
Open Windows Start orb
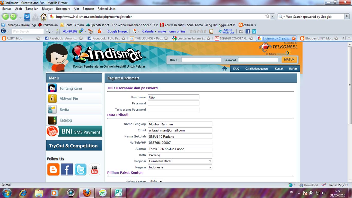point(6,193)
